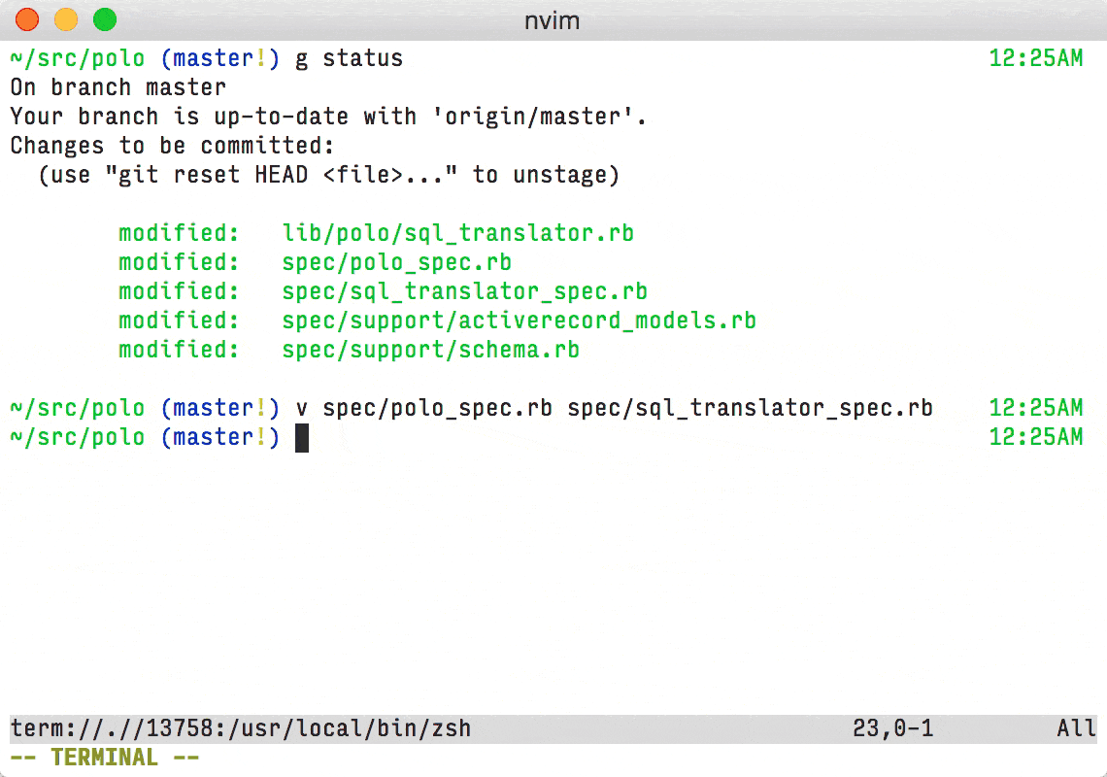This screenshot has width=1107, height=777.
Task: Click spec/sql_translator_spec.rb in modified list
Action: click(x=464, y=291)
